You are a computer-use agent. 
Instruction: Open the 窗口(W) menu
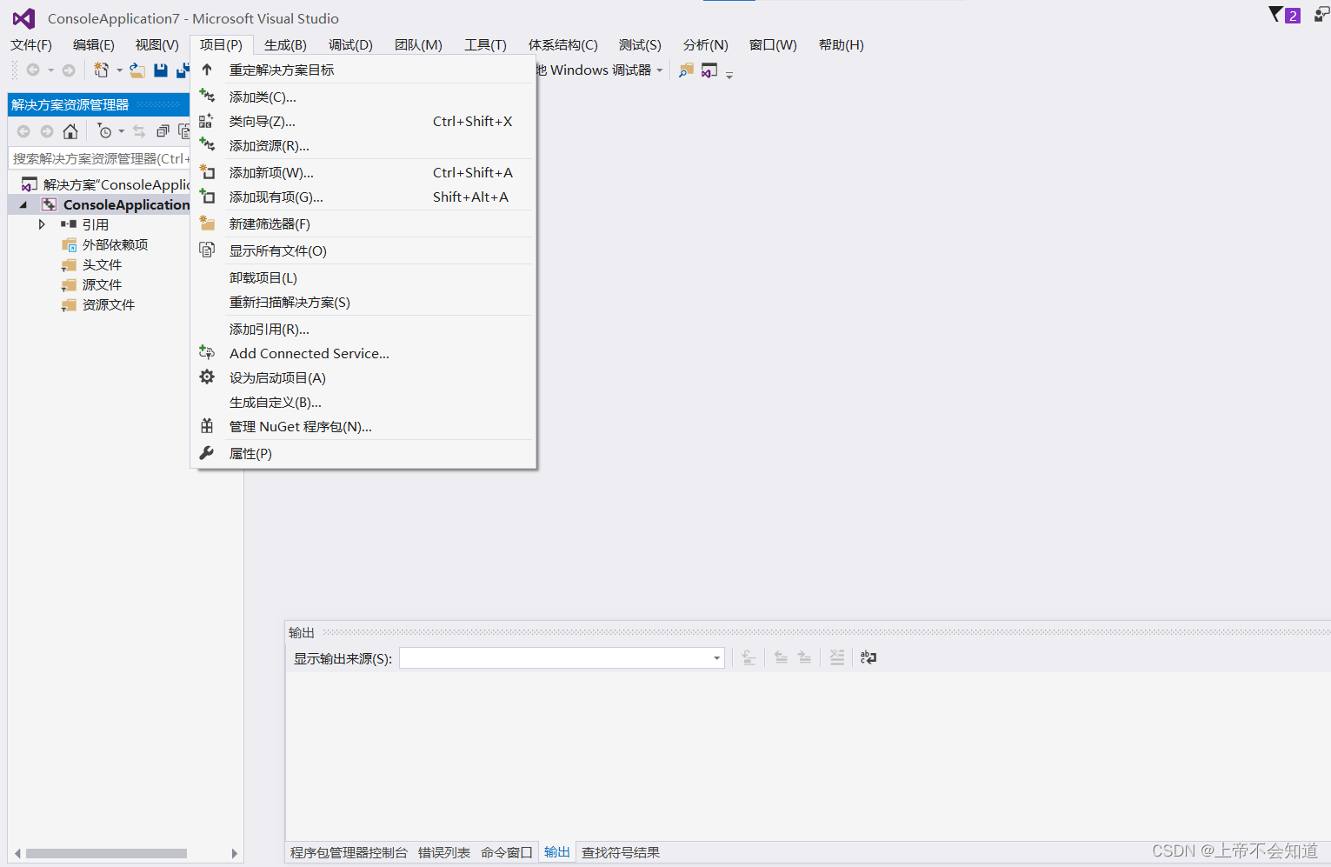(773, 44)
